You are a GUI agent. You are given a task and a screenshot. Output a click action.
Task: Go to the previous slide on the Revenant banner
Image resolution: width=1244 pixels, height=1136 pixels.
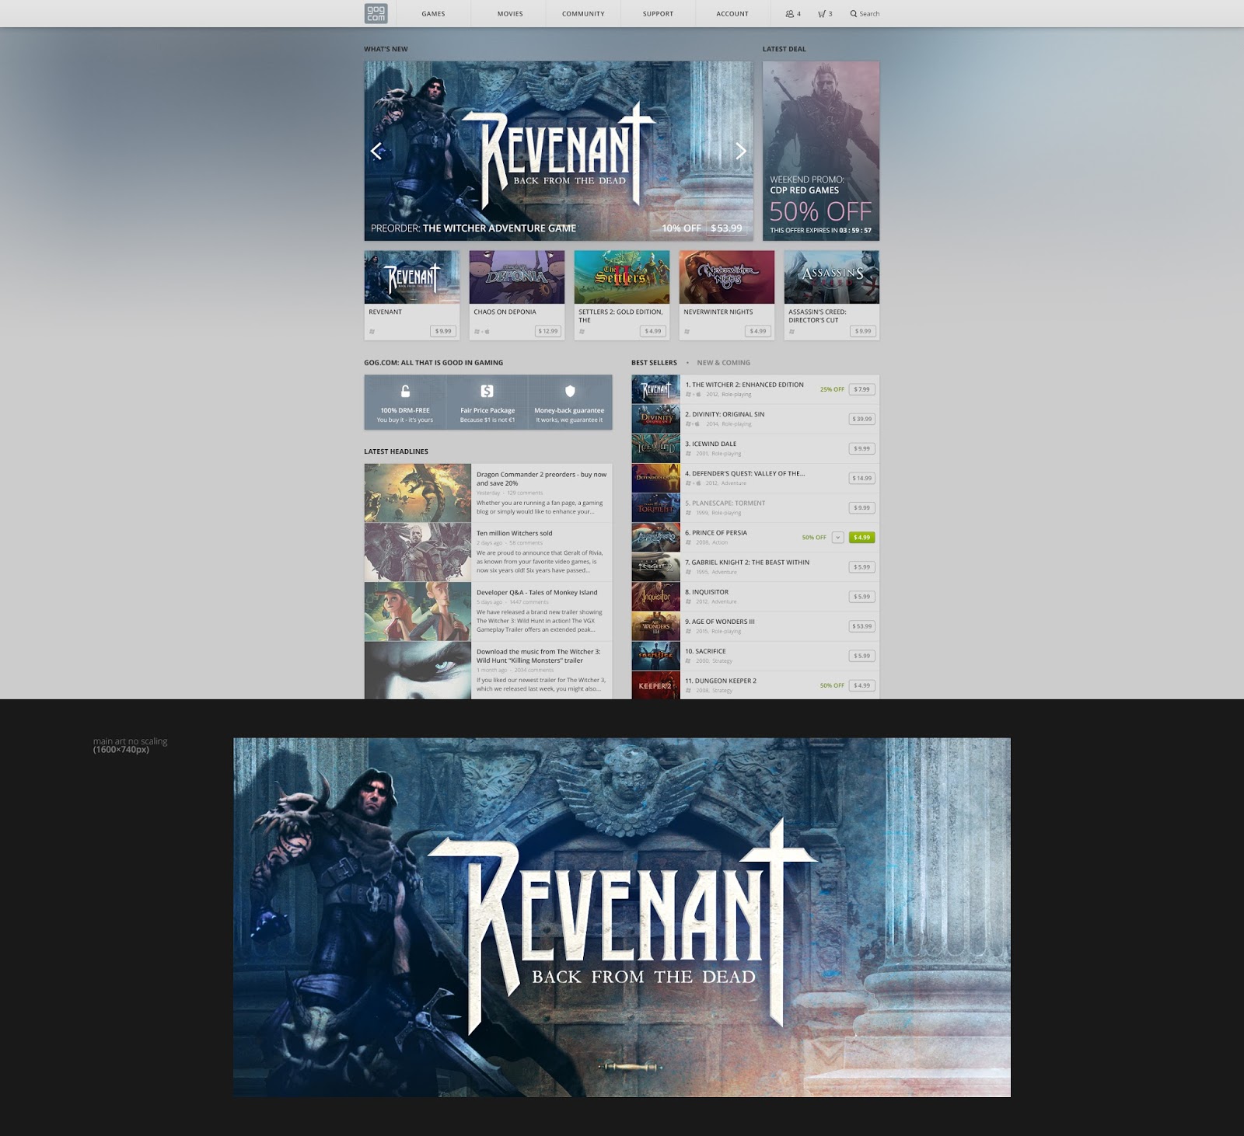click(x=376, y=152)
